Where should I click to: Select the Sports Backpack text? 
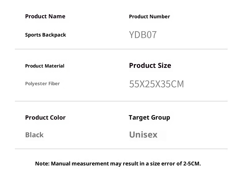tap(45, 35)
